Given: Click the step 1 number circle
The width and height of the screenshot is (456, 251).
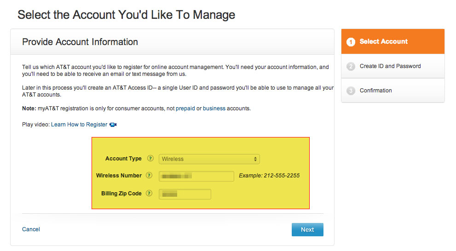Looking at the screenshot, I should (351, 42).
